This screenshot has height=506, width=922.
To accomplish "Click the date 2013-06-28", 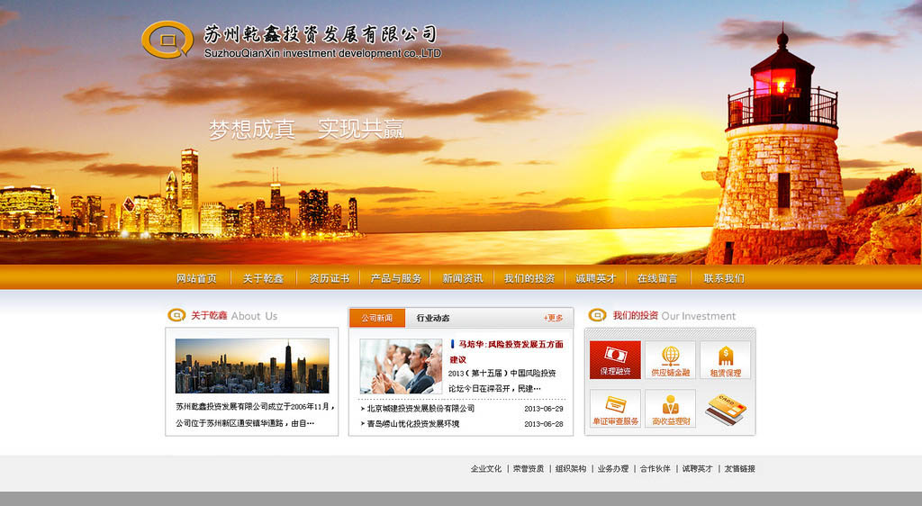I will (543, 424).
